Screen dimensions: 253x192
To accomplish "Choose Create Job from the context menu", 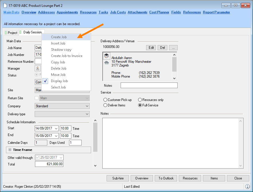I will pos(59,37).
